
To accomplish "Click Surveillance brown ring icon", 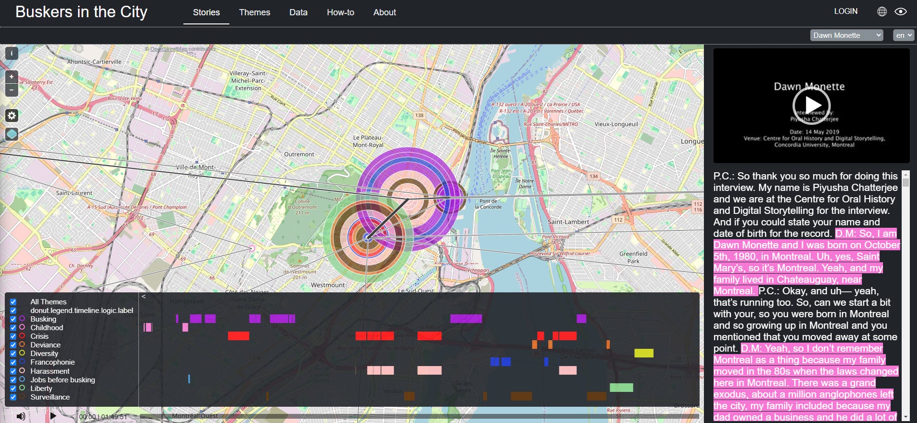I will [x=22, y=397].
